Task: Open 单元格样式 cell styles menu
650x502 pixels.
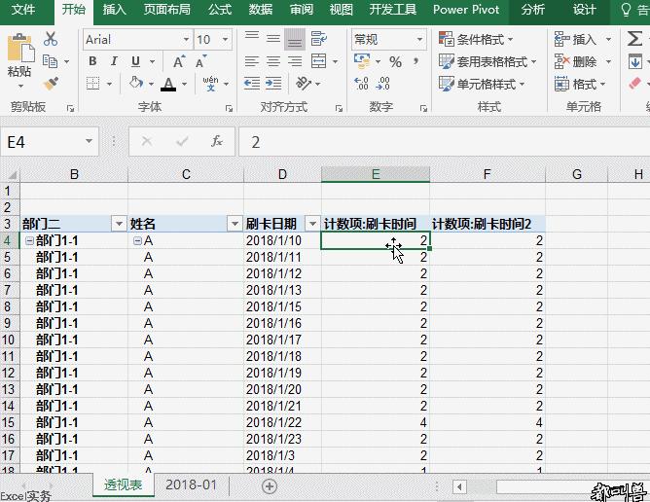Action: [482, 84]
